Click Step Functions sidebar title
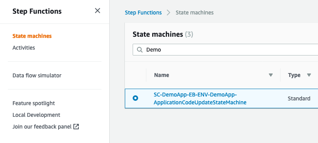 (37, 11)
